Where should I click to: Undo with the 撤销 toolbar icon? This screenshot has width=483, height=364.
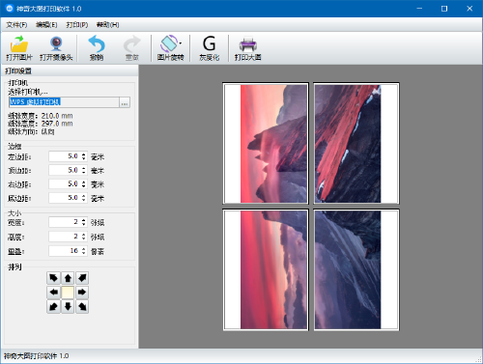pyautogui.click(x=97, y=48)
